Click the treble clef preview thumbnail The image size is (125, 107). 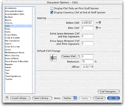tap(53, 58)
